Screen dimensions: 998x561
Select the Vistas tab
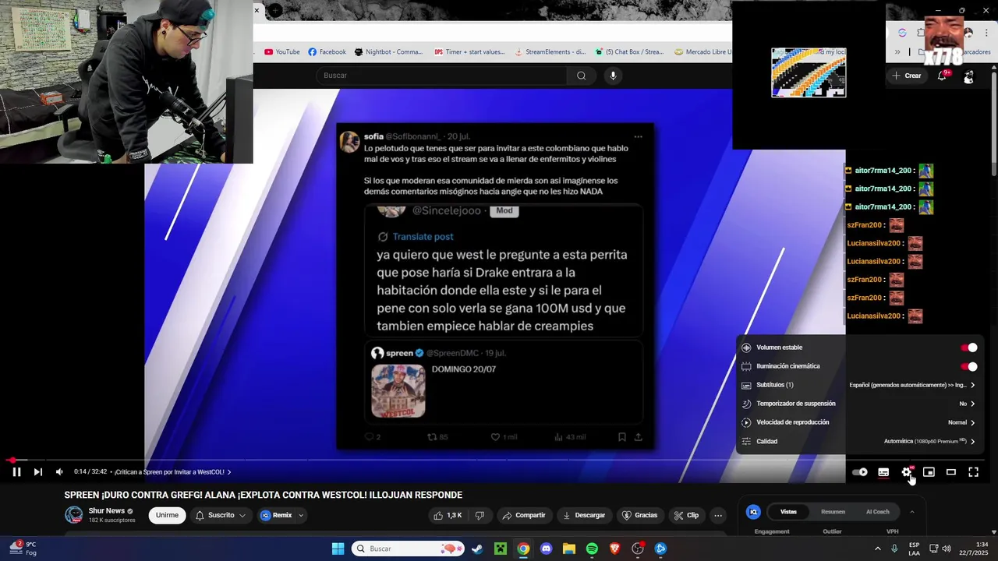788,512
